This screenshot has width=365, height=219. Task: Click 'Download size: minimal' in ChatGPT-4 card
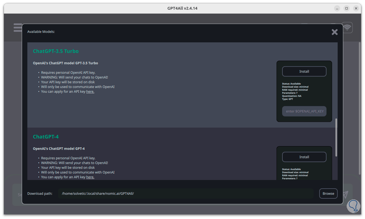point(295,172)
